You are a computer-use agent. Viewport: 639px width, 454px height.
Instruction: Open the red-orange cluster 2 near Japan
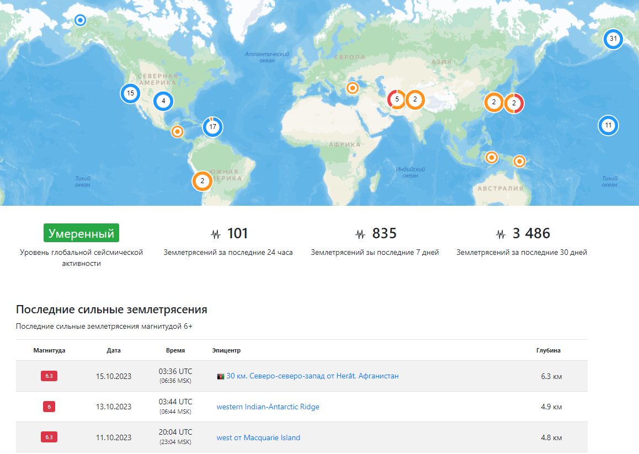coord(514,103)
